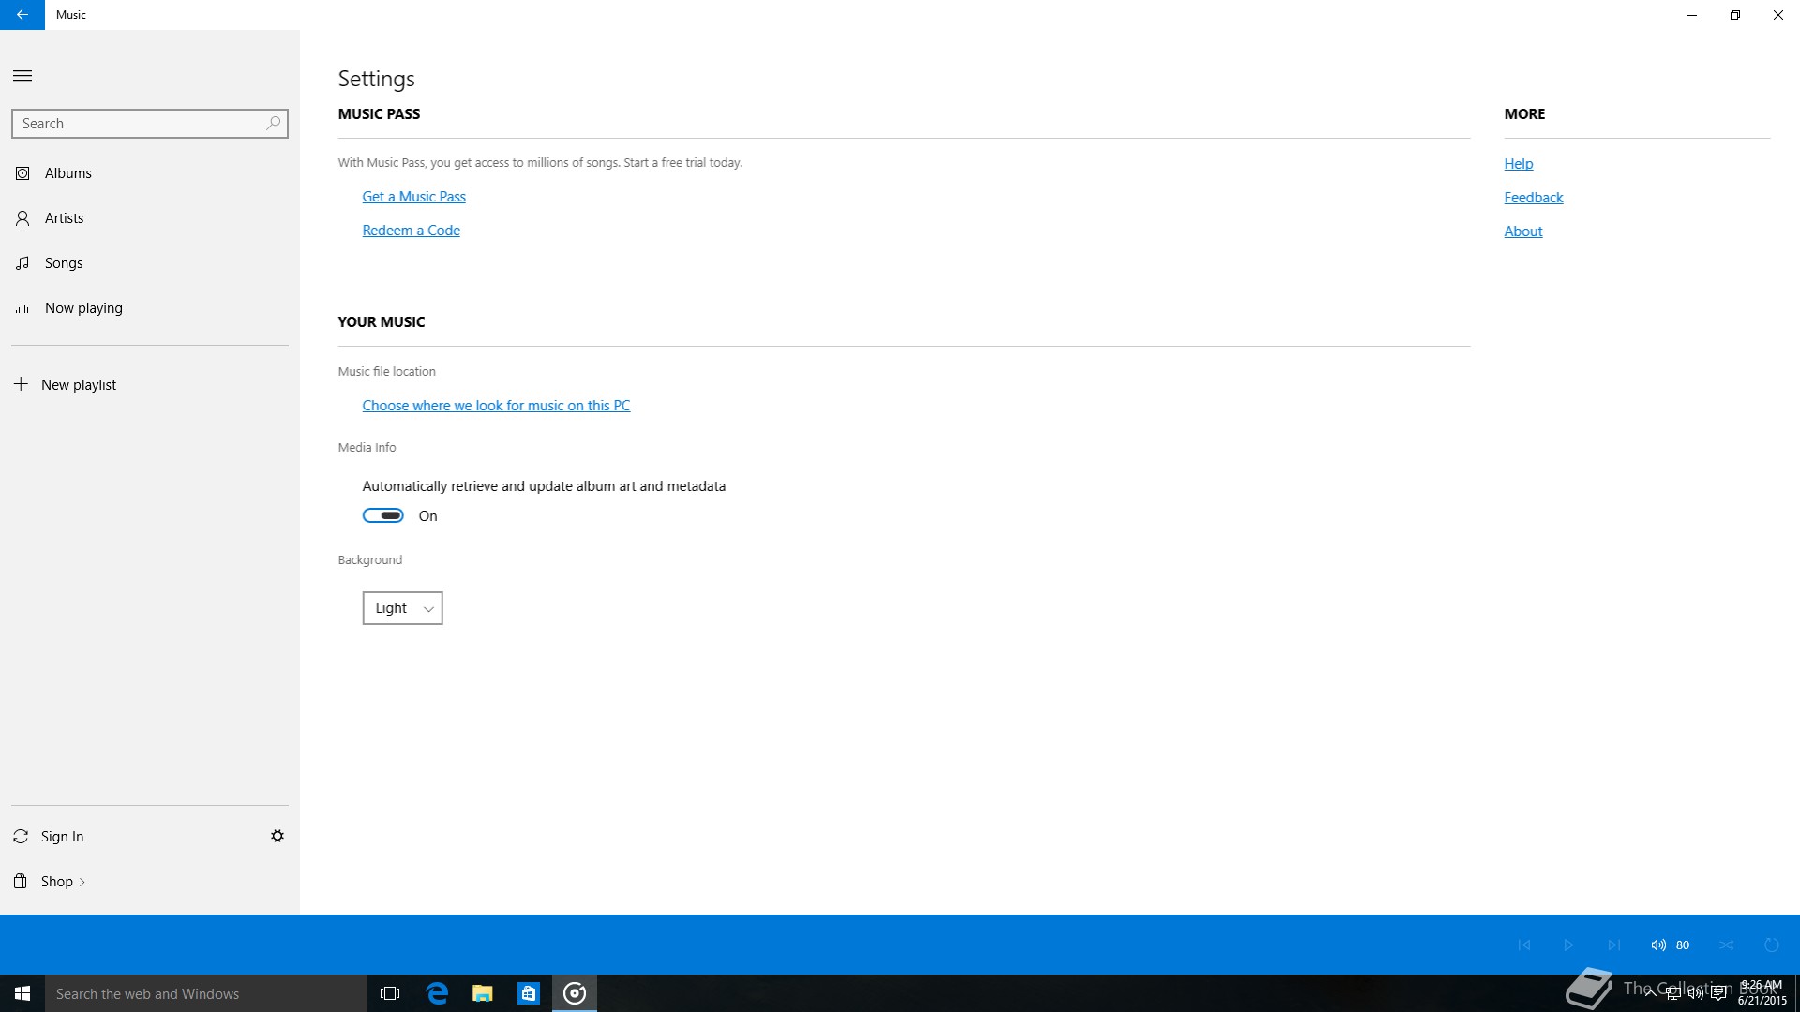Screen dimensions: 1800x1012
Task: Click the volume value 80
Action: tap(1683, 945)
